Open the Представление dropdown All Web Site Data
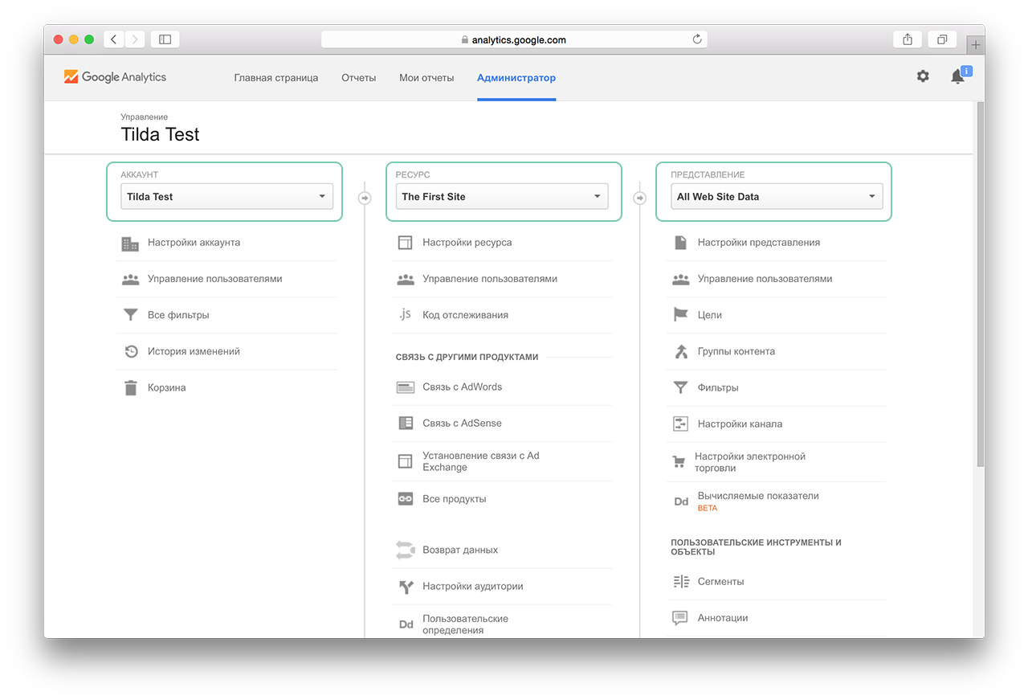This screenshot has width=1028, height=700. [x=777, y=197]
